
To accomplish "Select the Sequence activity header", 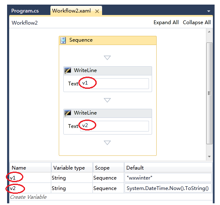I will tap(107, 40).
